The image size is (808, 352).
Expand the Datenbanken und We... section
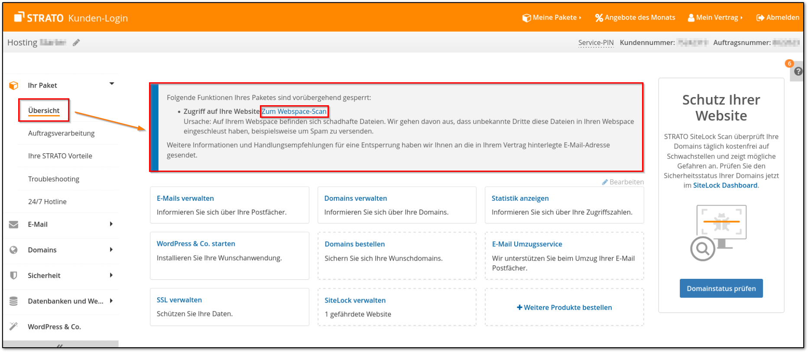tap(111, 300)
